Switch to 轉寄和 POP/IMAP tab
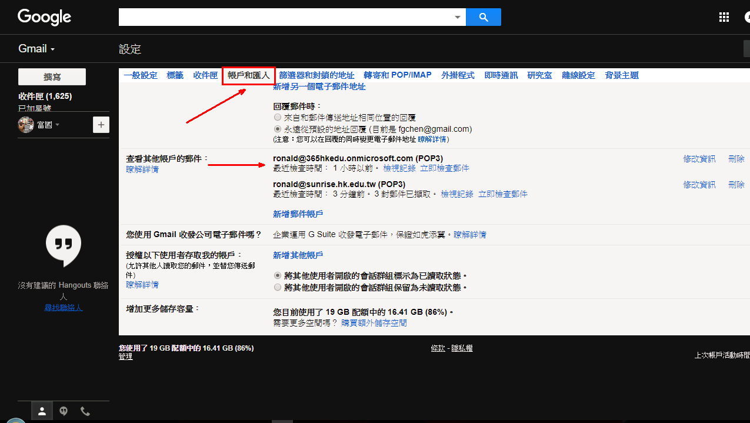750x423 pixels. point(398,75)
